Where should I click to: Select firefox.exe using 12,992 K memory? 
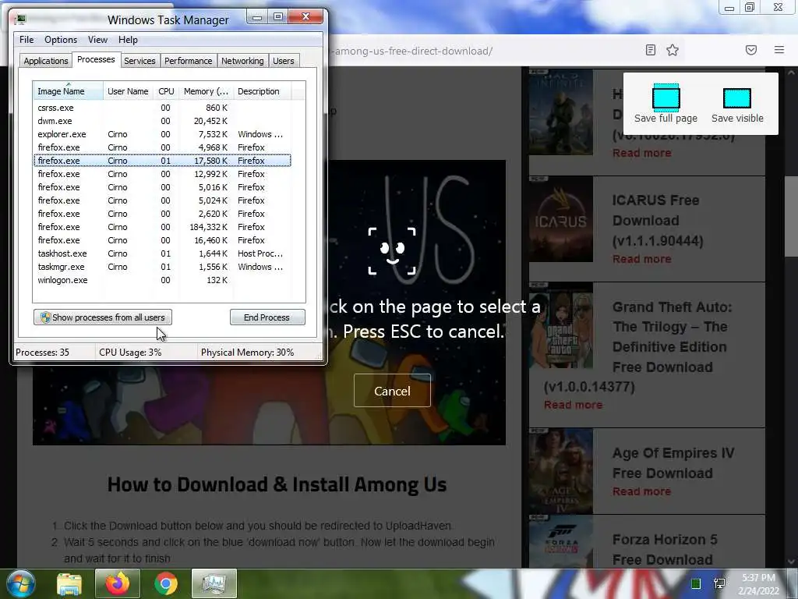click(162, 174)
